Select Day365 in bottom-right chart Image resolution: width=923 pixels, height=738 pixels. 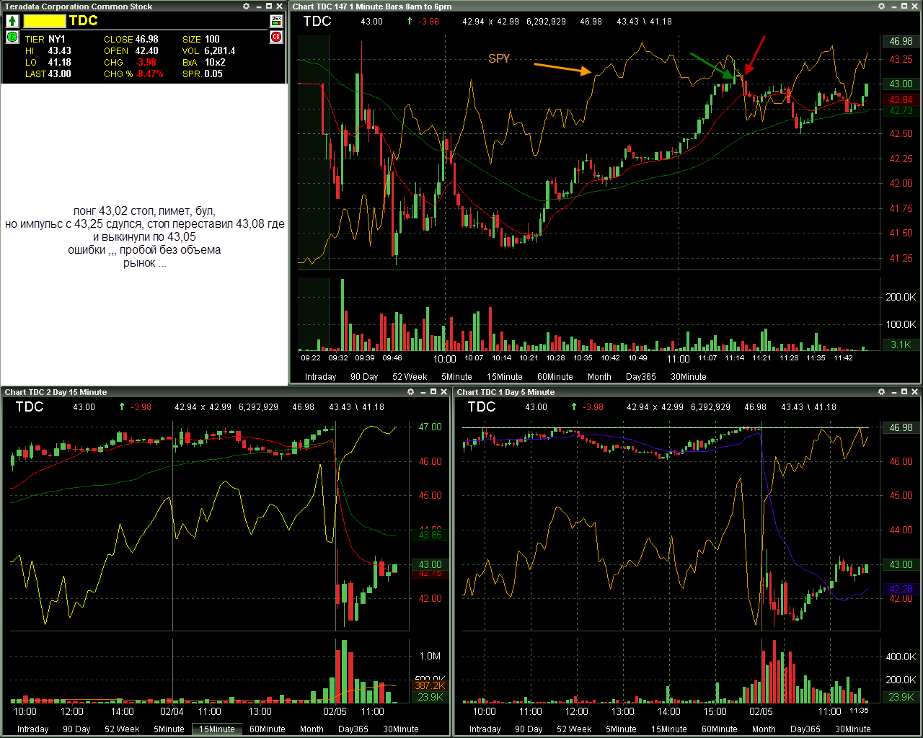pyautogui.click(x=805, y=729)
